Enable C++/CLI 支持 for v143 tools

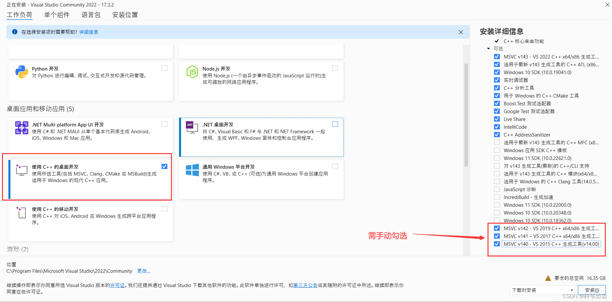pos(497,166)
